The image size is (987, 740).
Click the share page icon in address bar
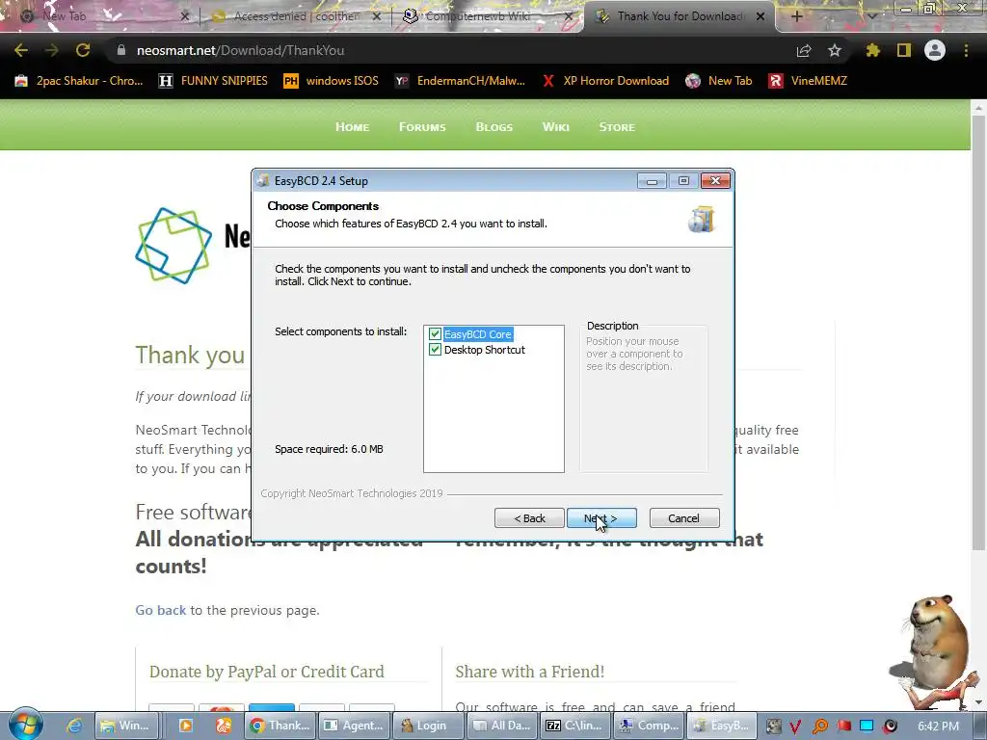pyautogui.click(x=804, y=50)
